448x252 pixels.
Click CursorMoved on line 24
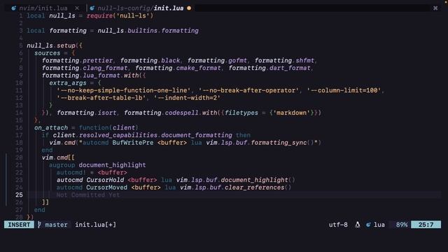tap(107, 188)
